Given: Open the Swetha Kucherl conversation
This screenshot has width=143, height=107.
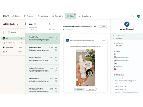Looking at the screenshot, I should (x=43, y=49).
